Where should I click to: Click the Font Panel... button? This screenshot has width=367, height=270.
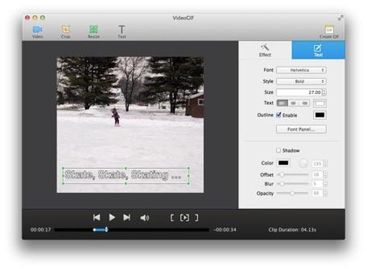pos(301,129)
